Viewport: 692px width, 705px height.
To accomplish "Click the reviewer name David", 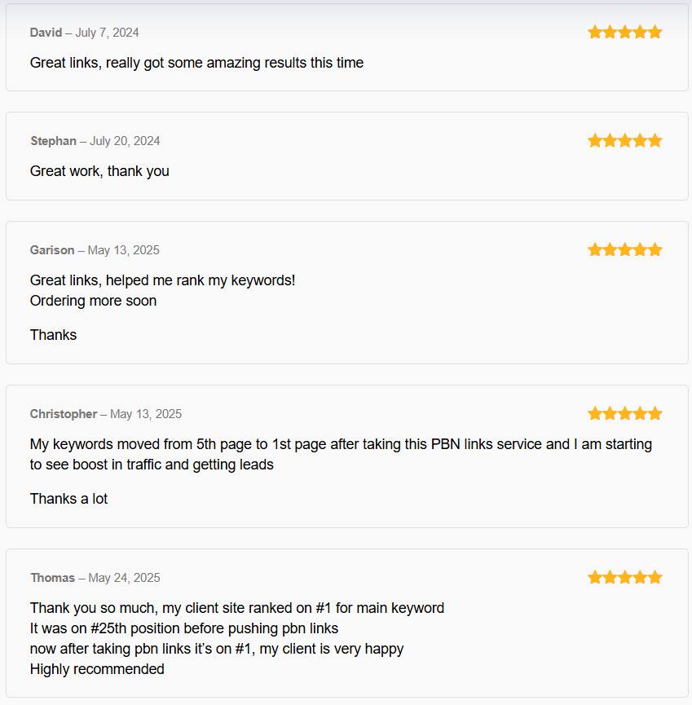I will 46,33.
